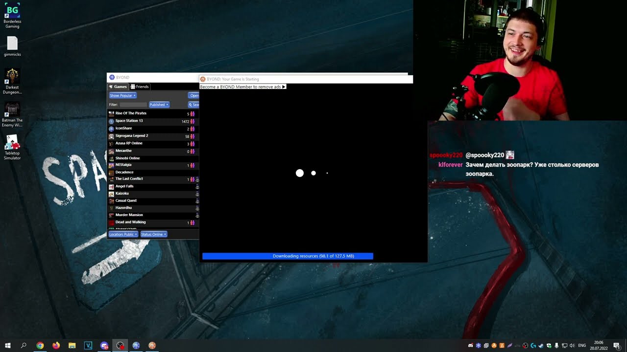Switch to OBS Studio in taskbar
Viewport: 627px width, 352px height.
coord(120,346)
